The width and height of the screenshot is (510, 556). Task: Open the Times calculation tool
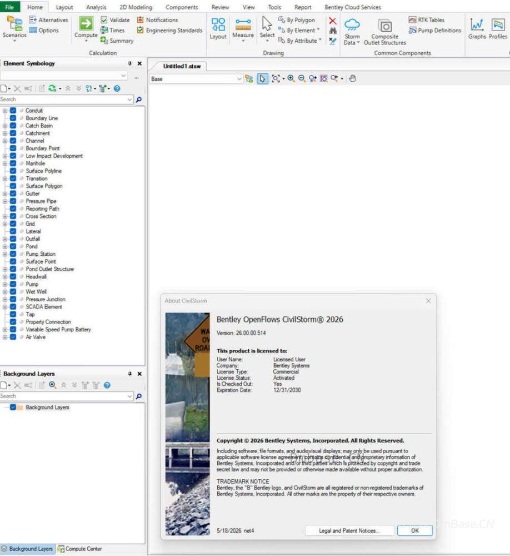[x=112, y=31]
